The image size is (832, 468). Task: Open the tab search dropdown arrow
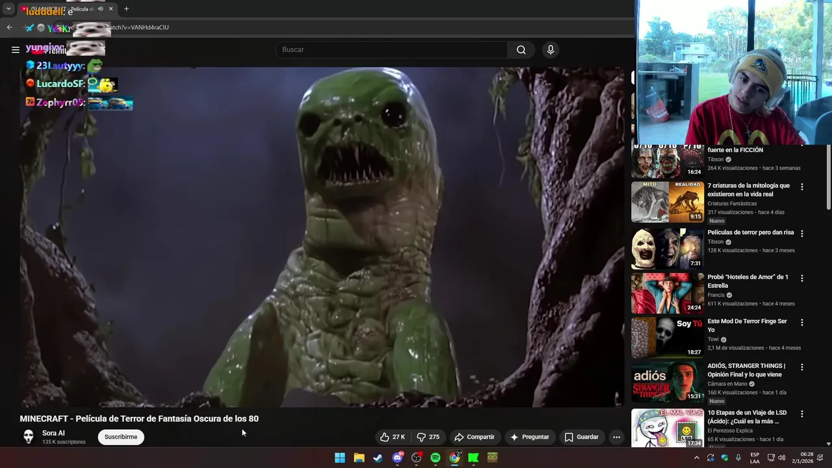(8, 9)
